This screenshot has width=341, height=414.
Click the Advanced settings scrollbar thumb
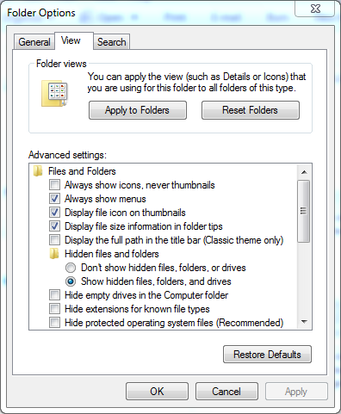[304, 211]
